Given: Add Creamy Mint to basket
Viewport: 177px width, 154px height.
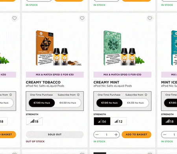Looking at the screenshot, I should 136,134.
